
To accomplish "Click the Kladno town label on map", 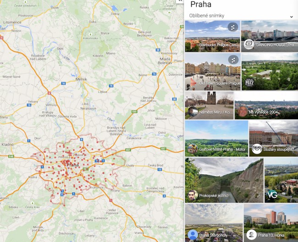I will pos(7,144).
